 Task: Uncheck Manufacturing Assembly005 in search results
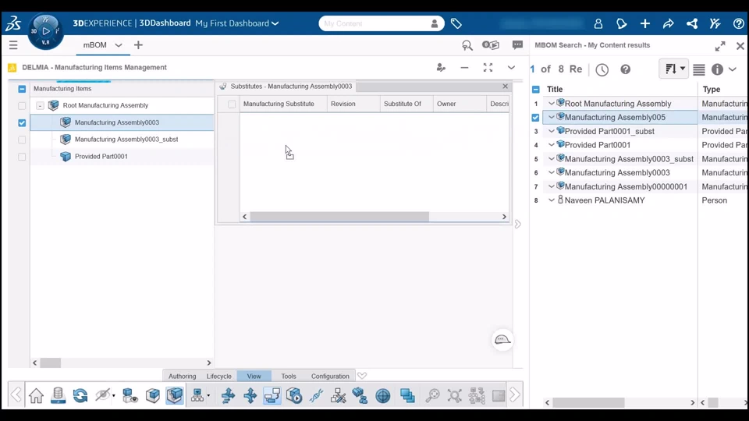click(535, 118)
